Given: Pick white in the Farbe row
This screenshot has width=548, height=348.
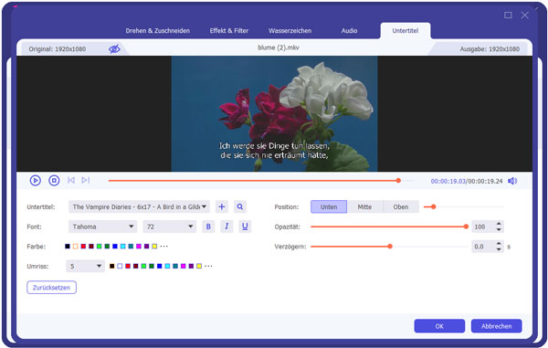Looking at the screenshot, I should [76, 247].
